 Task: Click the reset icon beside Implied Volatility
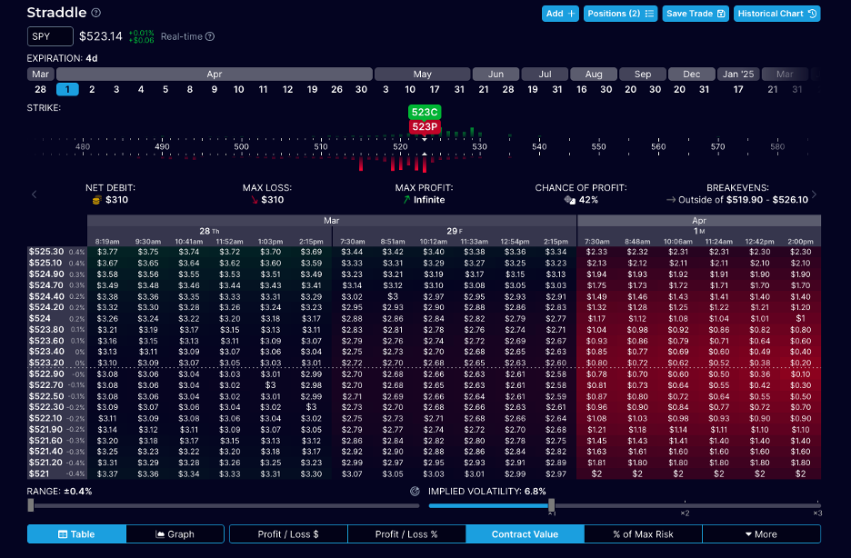pos(415,491)
